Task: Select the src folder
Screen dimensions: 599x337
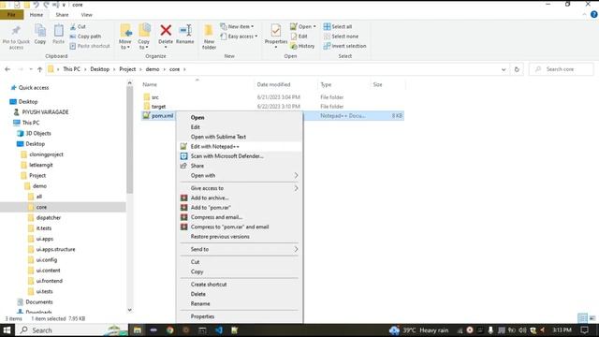Action: coord(155,97)
